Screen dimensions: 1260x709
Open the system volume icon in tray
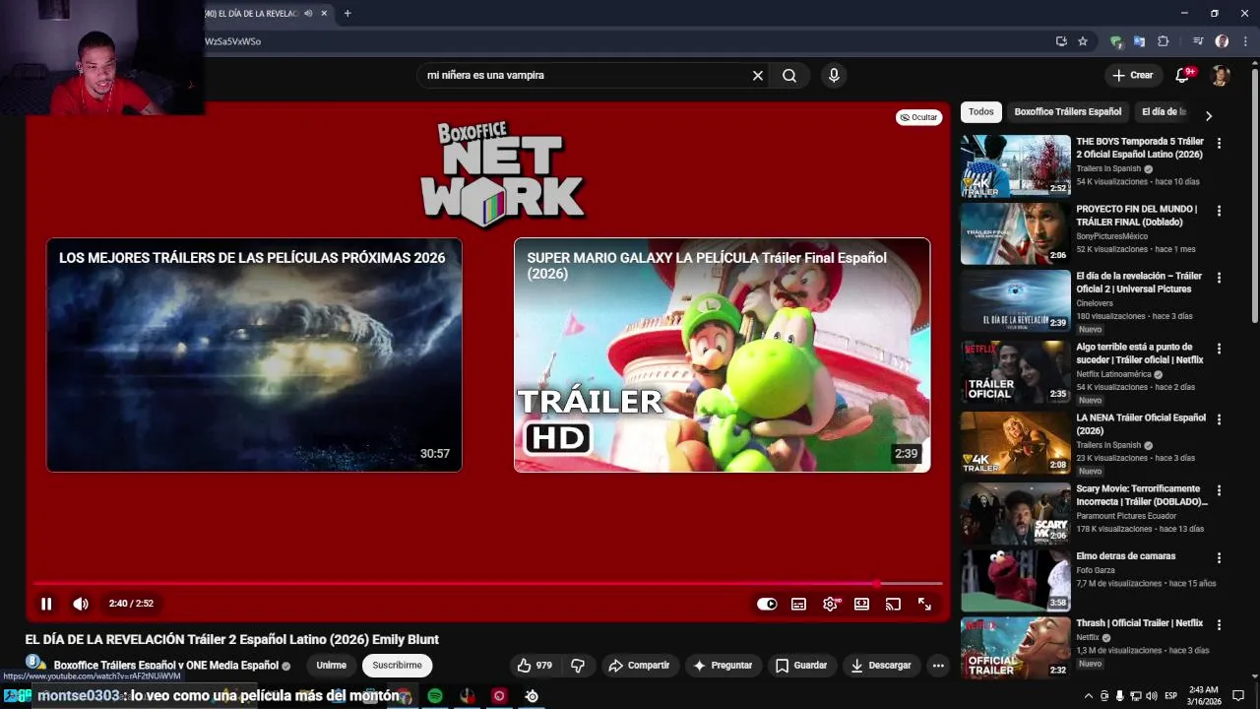[1152, 696]
